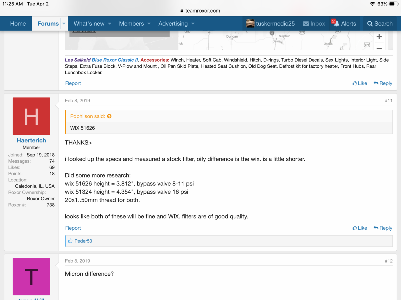Viewport: 401px width, 300px height.
Task: Open permalink #12 for the second post
Action: (389, 261)
